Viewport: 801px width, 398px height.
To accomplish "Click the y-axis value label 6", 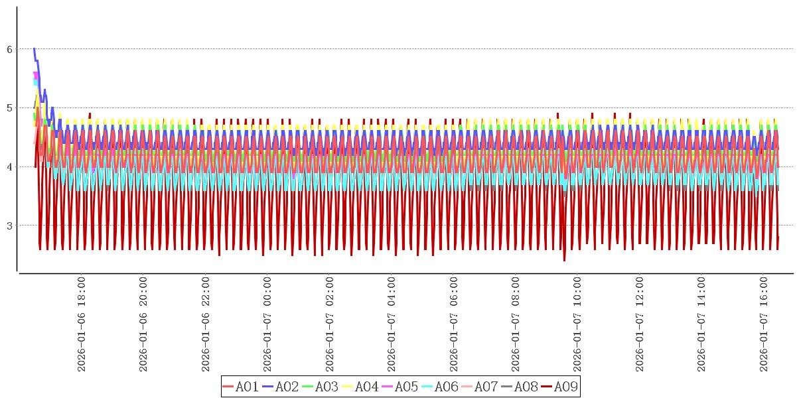I will (x=10, y=49).
